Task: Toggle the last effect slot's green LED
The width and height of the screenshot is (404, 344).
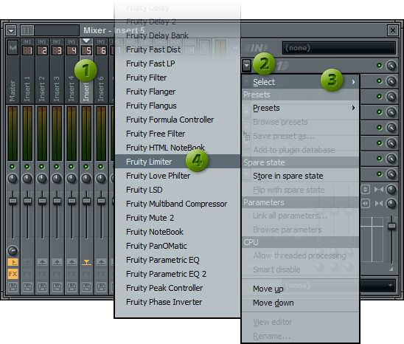Action: click(x=379, y=174)
